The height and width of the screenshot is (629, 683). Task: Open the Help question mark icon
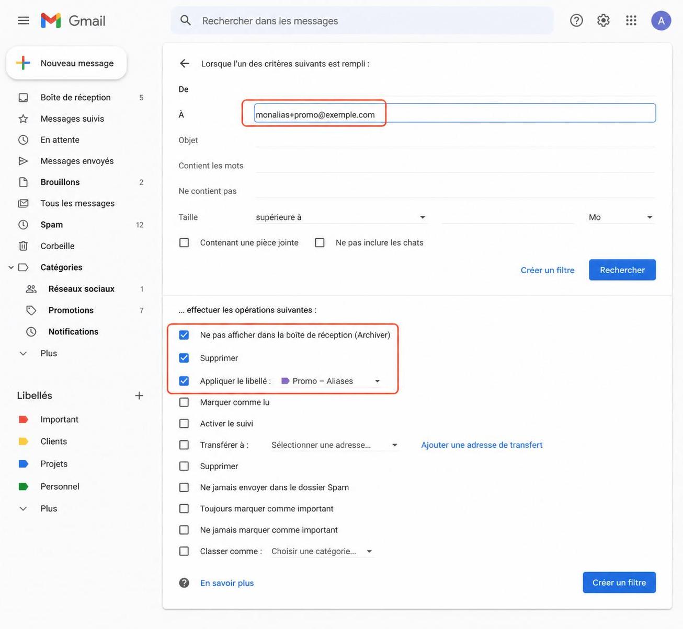click(x=576, y=20)
